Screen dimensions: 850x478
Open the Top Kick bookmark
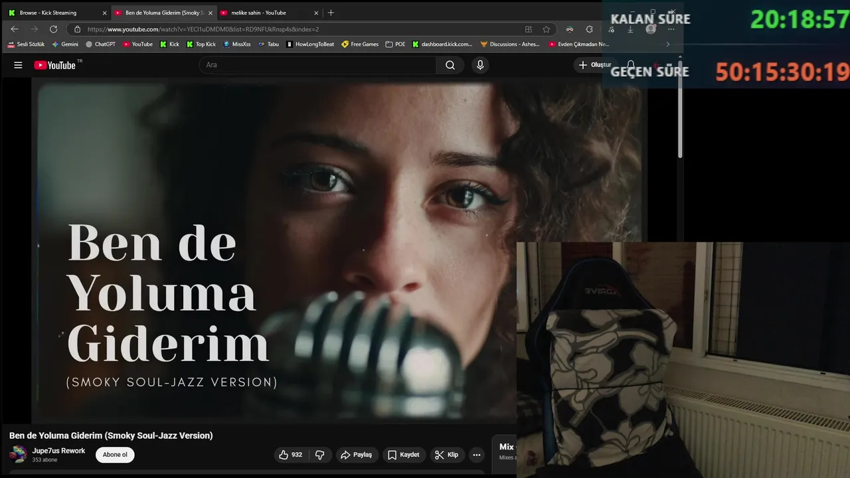tap(201, 44)
